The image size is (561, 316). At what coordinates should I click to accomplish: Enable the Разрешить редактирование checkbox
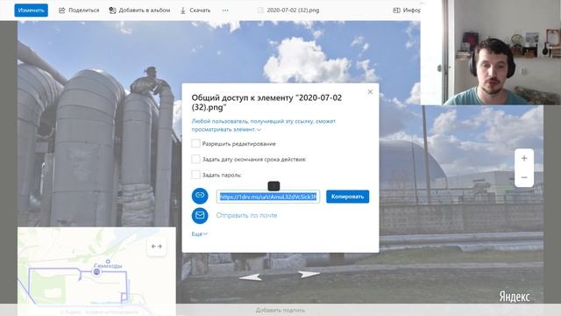tap(195, 143)
